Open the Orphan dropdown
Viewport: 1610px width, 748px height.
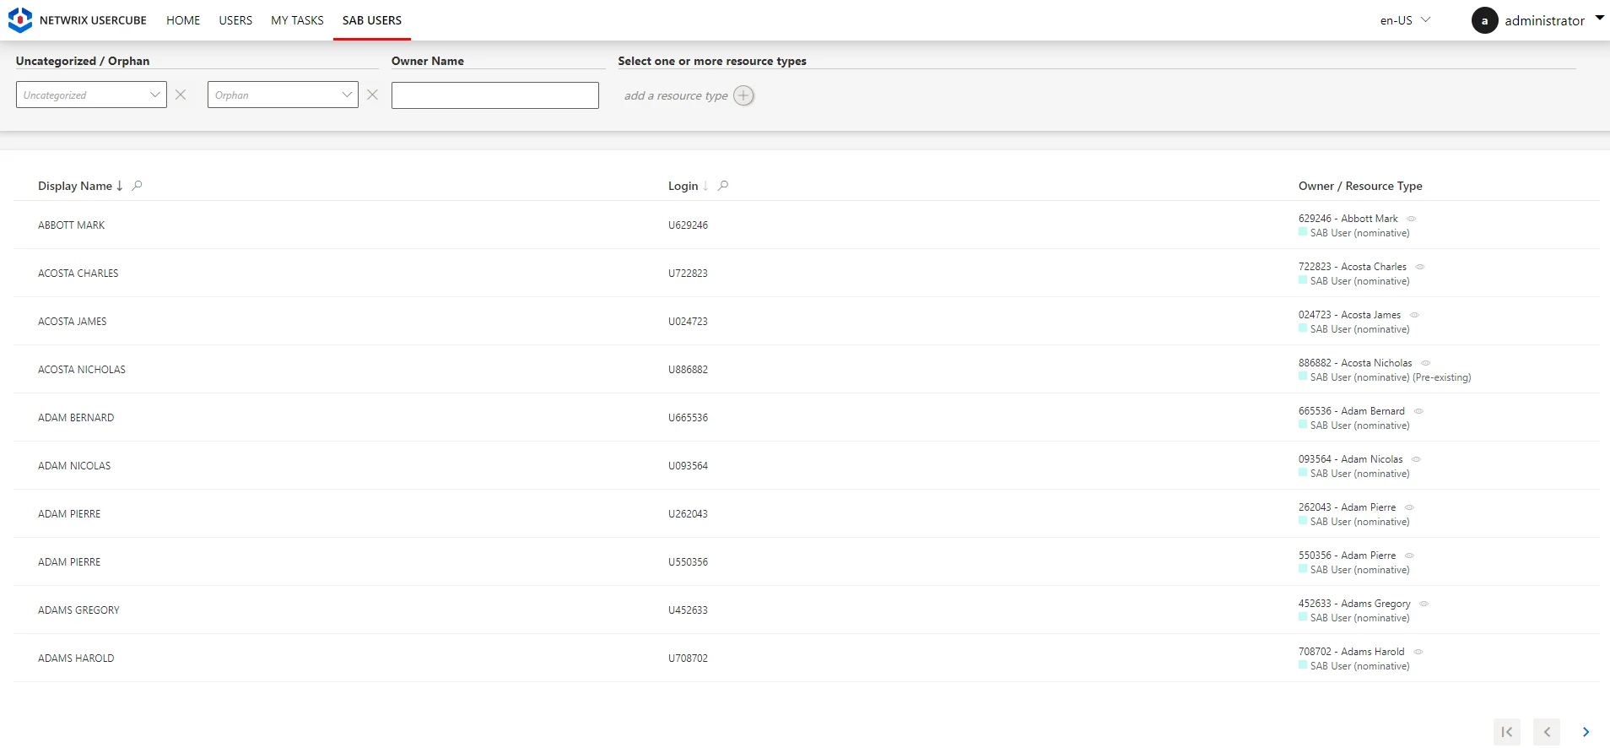tap(283, 95)
